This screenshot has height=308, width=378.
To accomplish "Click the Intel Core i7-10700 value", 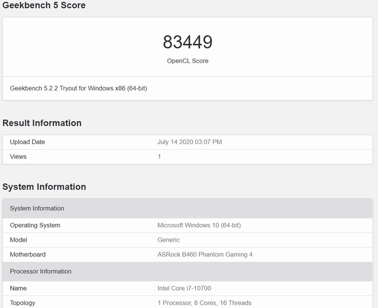I will point(184,288).
